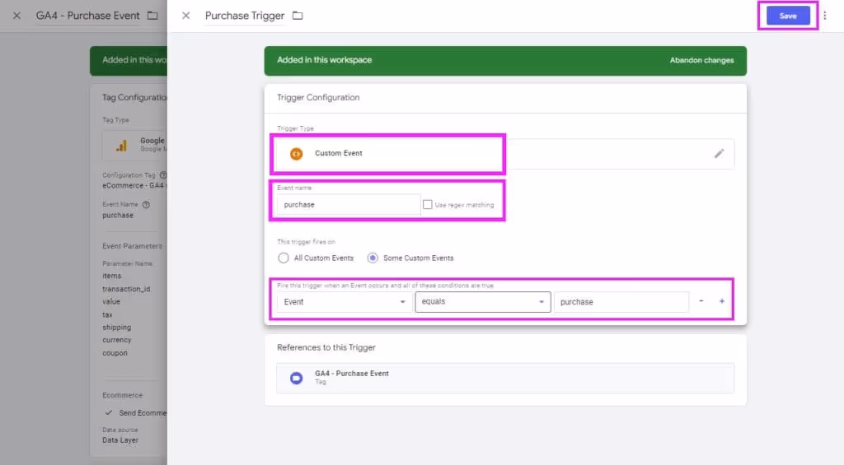The image size is (844, 465).
Task: Edit trigger type with the pencil icon
Action: (719, 154)
